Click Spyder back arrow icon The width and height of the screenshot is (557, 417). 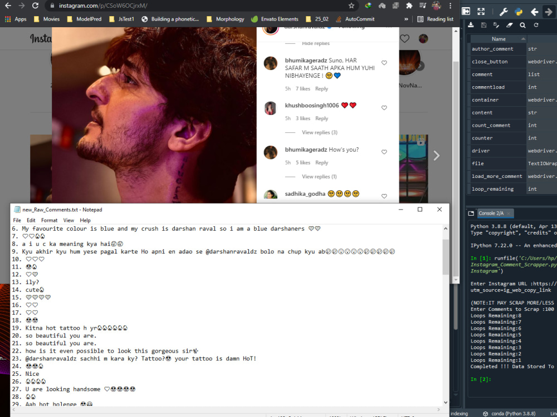[534, 12]
